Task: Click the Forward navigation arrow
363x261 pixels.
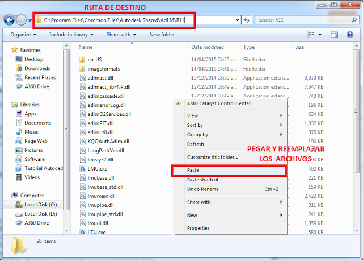Action: [22, 20]
